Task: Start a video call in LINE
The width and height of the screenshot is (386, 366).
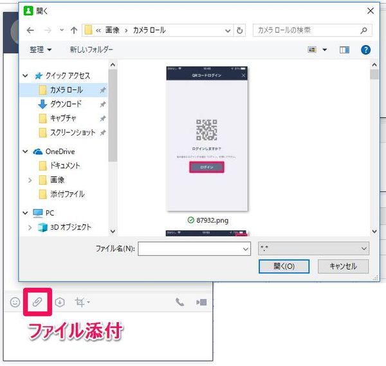Action: [201, 302]
